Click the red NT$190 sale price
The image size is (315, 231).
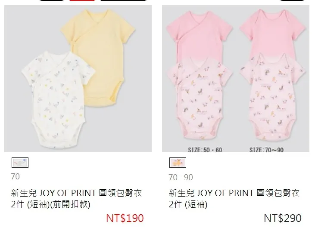pyautogui.click(x=125, y=218)
